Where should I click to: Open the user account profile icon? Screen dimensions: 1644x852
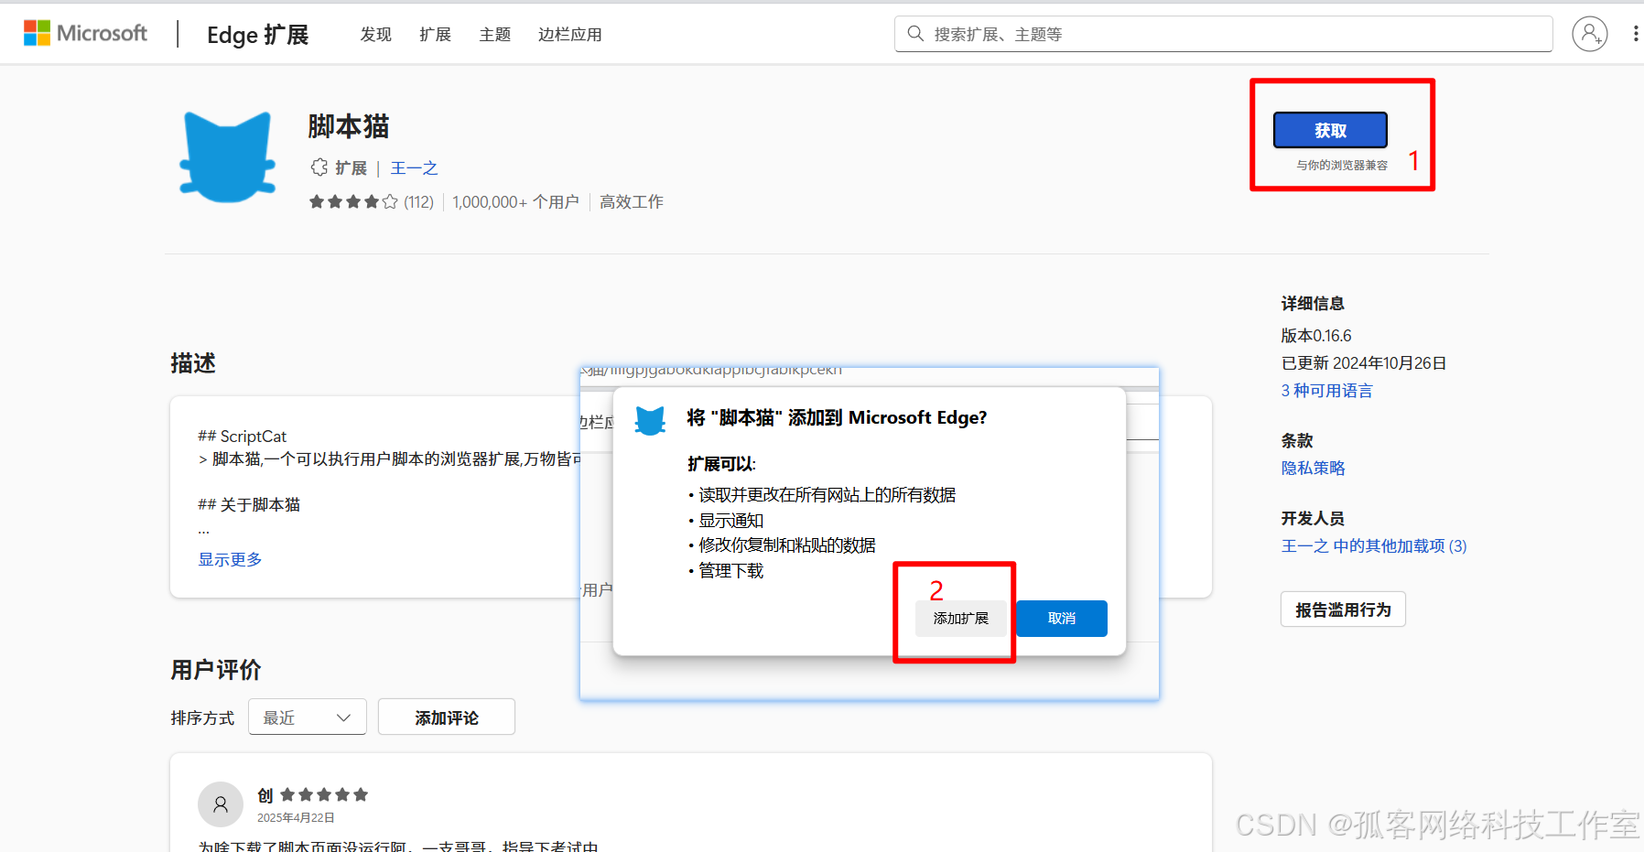[x=1590, y=34]
